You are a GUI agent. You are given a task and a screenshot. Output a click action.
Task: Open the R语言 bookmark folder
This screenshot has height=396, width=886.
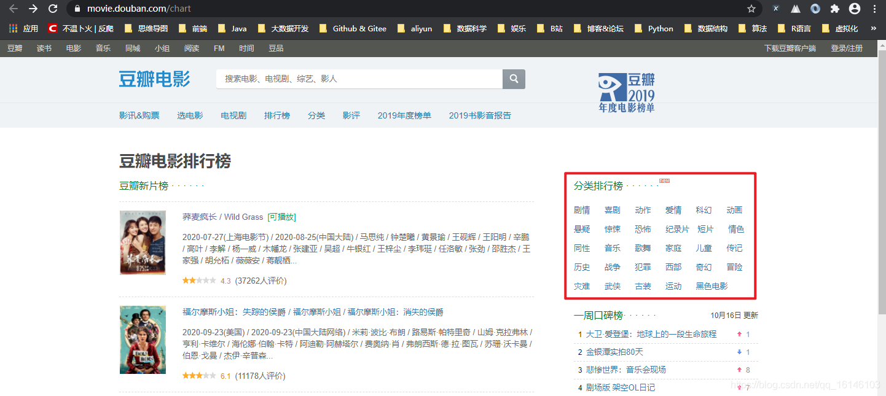(794, 28)
